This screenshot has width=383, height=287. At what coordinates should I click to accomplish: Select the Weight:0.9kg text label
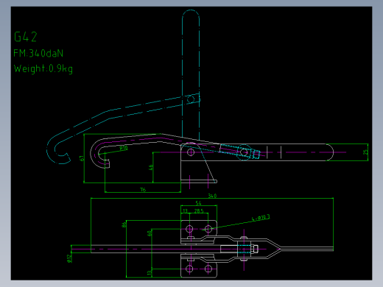click(x=43, y=68)
